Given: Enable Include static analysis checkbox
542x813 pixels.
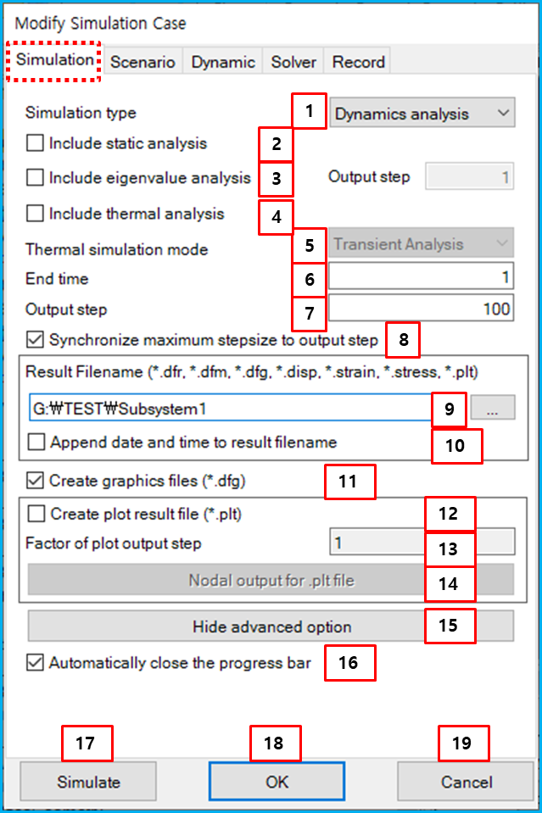Looking at the screenshot, I should [x=35, y=143].
